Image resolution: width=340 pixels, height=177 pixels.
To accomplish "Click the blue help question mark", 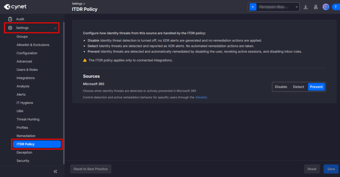I will tap(335, 7).
